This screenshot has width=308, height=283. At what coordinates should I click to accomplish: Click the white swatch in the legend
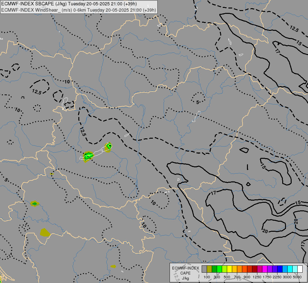[300, 269]
